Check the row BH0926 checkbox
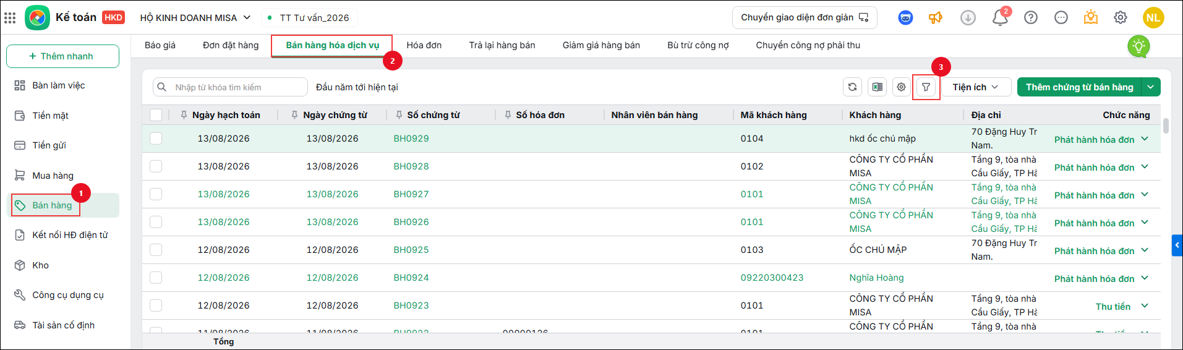The height and width of the screenshot is (350, 1183). (x=156, y=222)
